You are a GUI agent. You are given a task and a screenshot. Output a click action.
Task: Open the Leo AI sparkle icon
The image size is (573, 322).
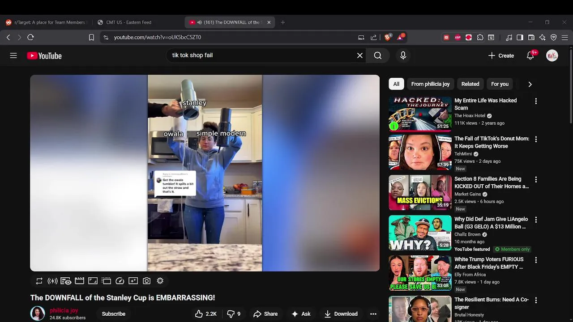pos(543,38)
